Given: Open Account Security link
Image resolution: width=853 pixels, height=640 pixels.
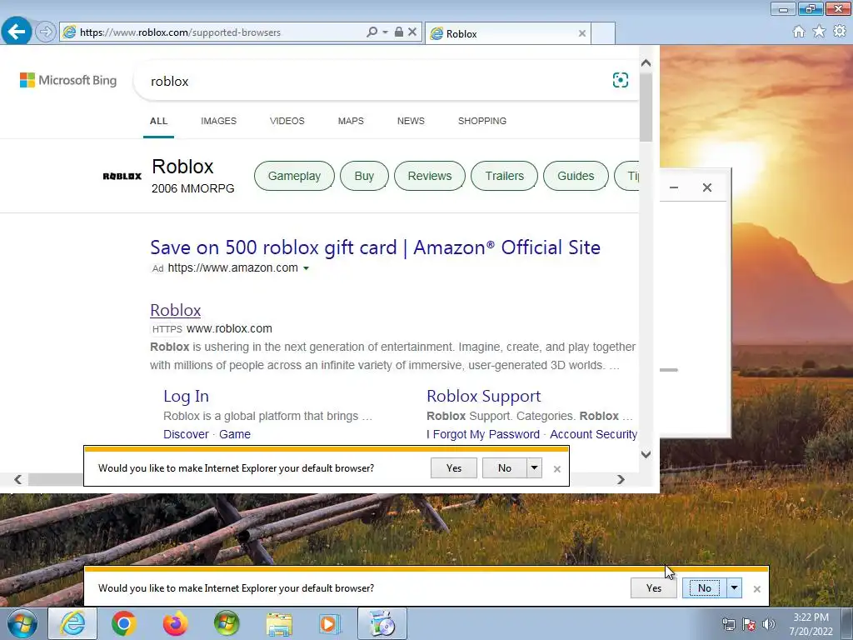Looking at the screenshot, I should click(593, 434).
